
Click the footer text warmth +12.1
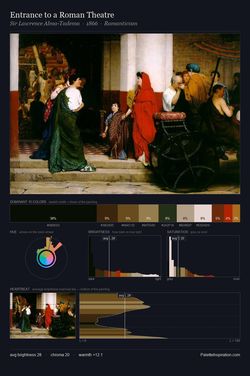click(x=90, y=355)
